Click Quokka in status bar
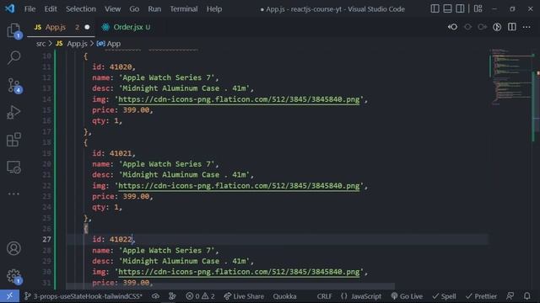Screen dimensions: 540x303 tap(285, 296)
